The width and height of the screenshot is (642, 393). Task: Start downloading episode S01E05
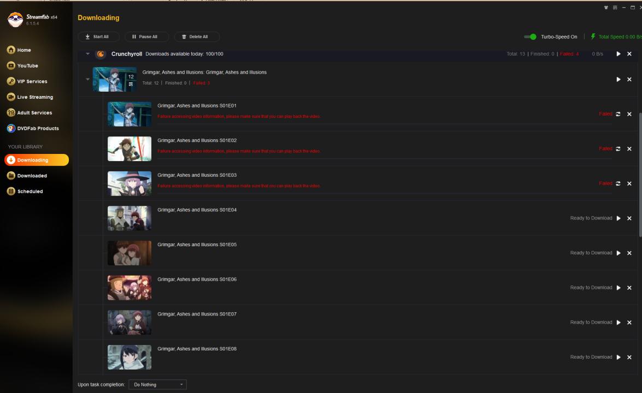click(x=619, y=253)
